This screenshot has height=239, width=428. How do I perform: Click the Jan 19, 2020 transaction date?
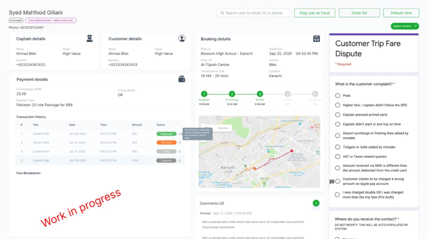pyautogui.click(x=77, y=143)
